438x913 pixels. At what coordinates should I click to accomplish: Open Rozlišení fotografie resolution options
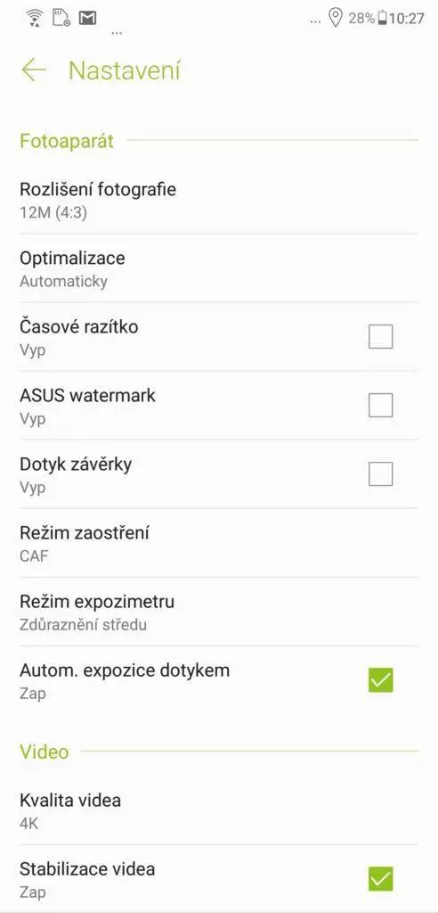click(219, 200)
